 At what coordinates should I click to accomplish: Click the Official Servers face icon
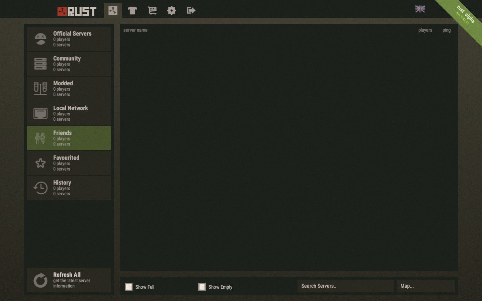coord(41,39)
